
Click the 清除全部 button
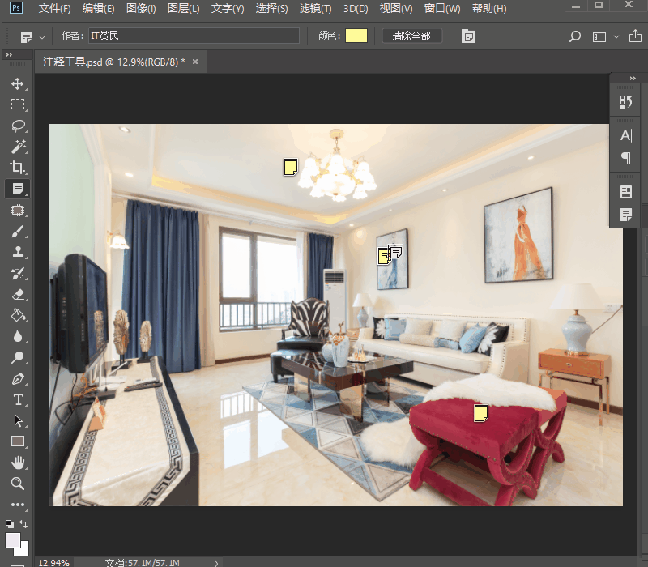click(411, 36)
